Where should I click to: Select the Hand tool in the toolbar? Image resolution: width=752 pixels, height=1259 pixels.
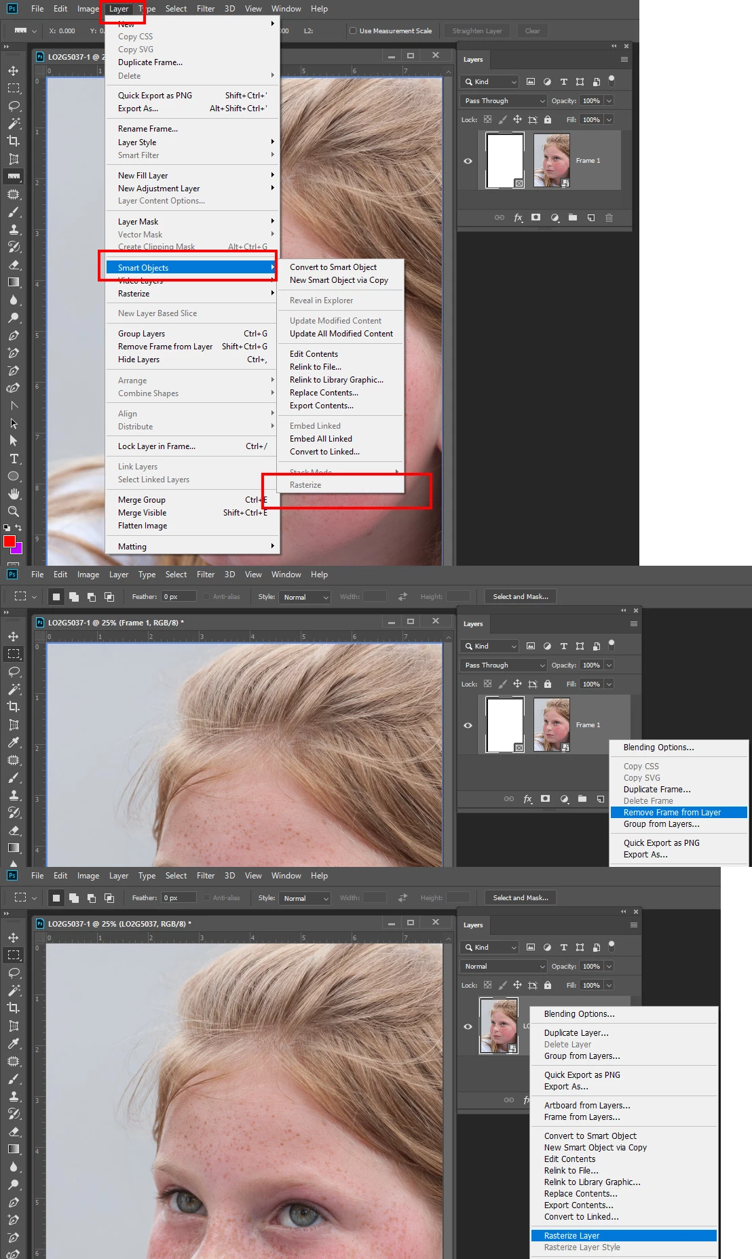click(x=14, y=494)
